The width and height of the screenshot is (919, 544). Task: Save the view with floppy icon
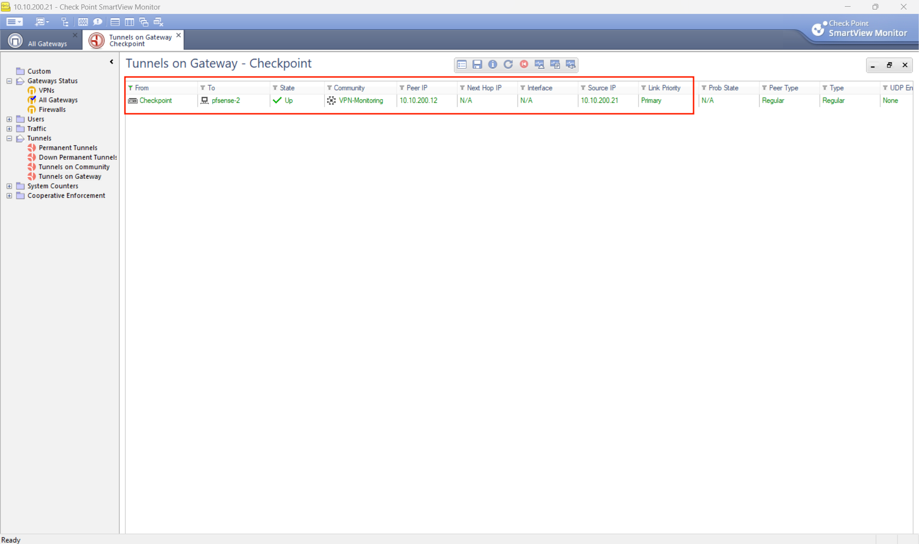click(x=477, y=65)
